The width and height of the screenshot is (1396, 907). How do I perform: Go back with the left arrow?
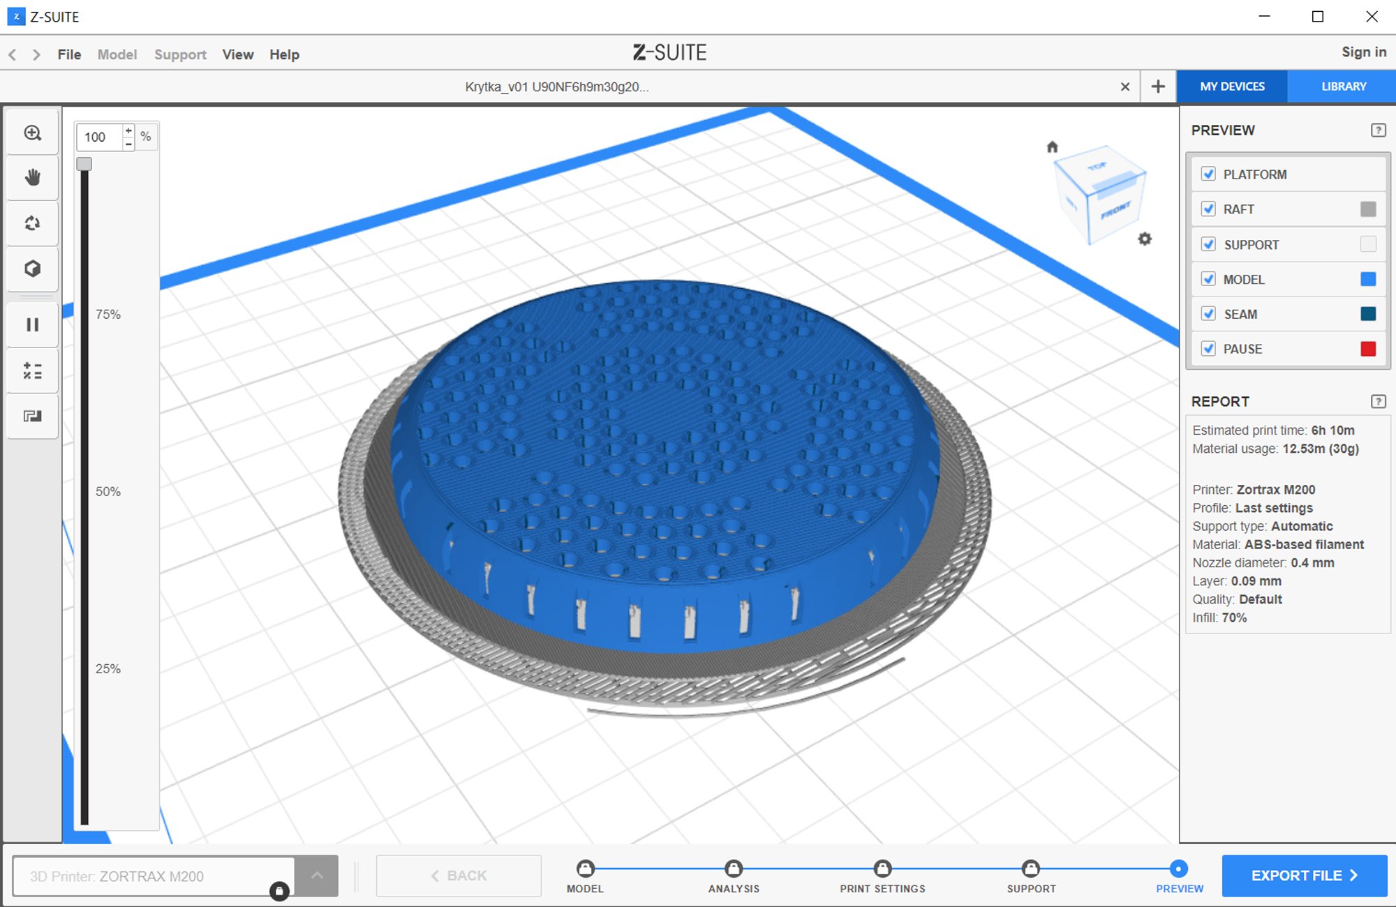pyautogui.click(x=13, y=54)
